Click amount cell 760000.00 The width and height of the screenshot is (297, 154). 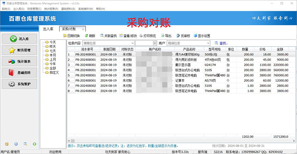[x=280, y=75]
